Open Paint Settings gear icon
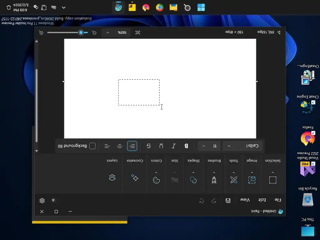 pos(42,201)
